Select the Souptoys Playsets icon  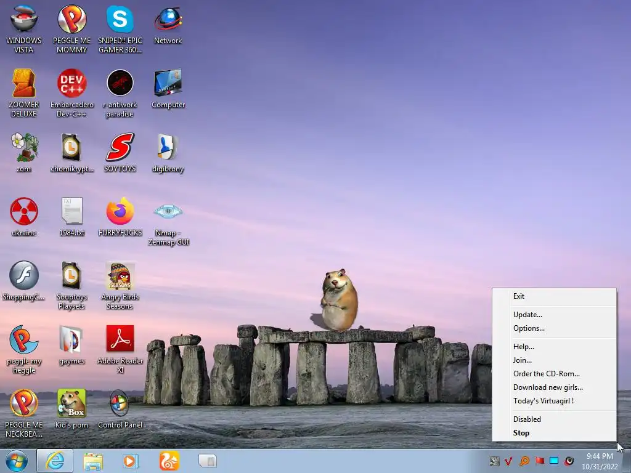click(x=71, y=285)
